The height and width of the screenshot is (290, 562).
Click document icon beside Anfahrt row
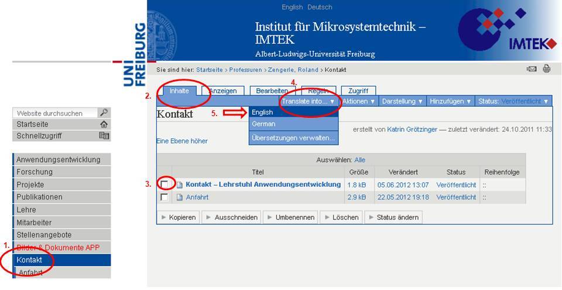(x=180, y=197)
